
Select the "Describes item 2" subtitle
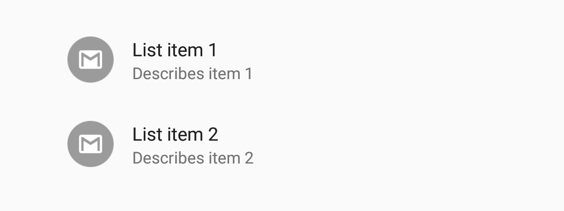(193, 158)
